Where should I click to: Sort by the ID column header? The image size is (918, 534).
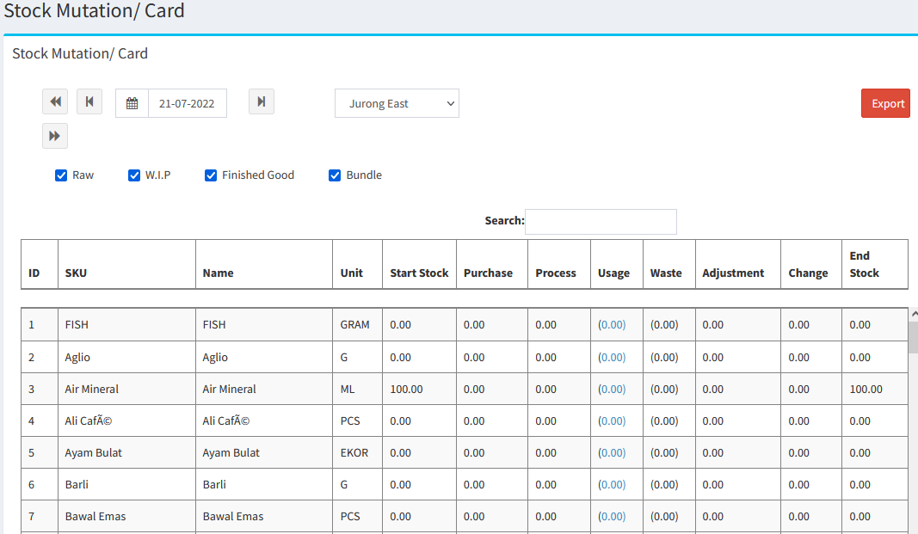coord(40,264)
